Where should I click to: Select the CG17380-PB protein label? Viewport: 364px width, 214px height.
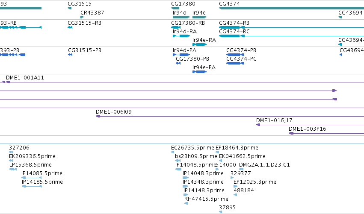point(192,59)
